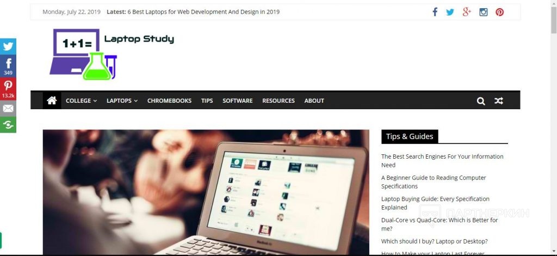Open the Resources menu item
557x256 pixels.
coord(278,101)
